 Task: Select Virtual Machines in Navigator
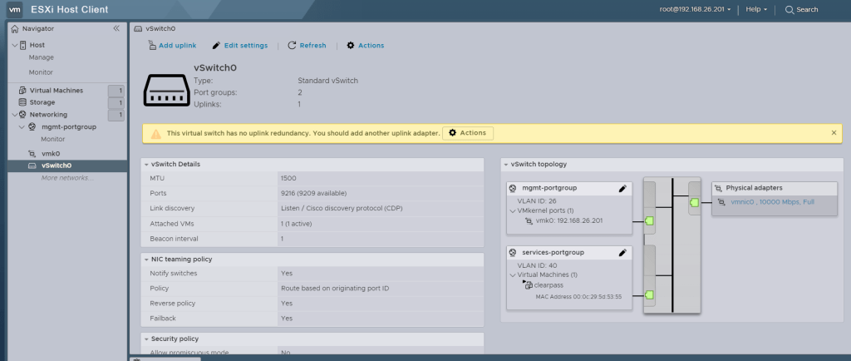tap(56, 90)
